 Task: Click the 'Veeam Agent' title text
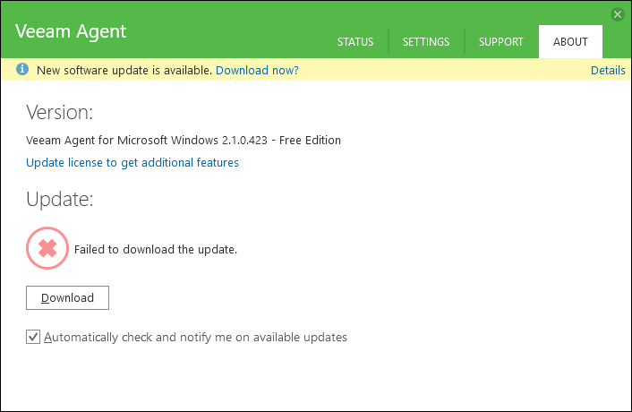(x=71, y=31)
